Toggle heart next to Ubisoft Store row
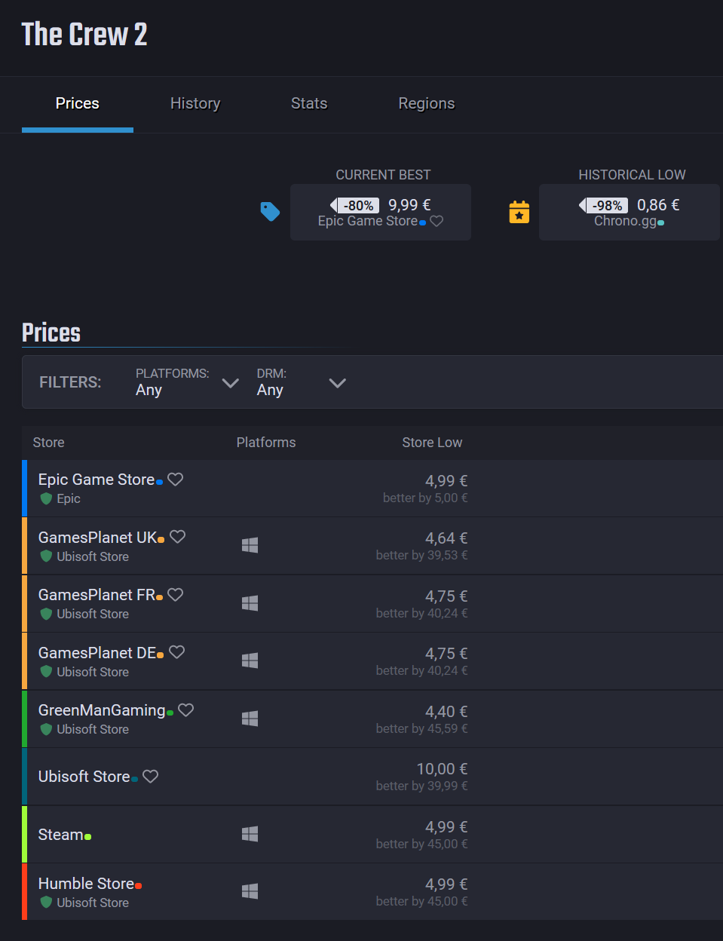The image size is (723, 941). tap(151, 777)
